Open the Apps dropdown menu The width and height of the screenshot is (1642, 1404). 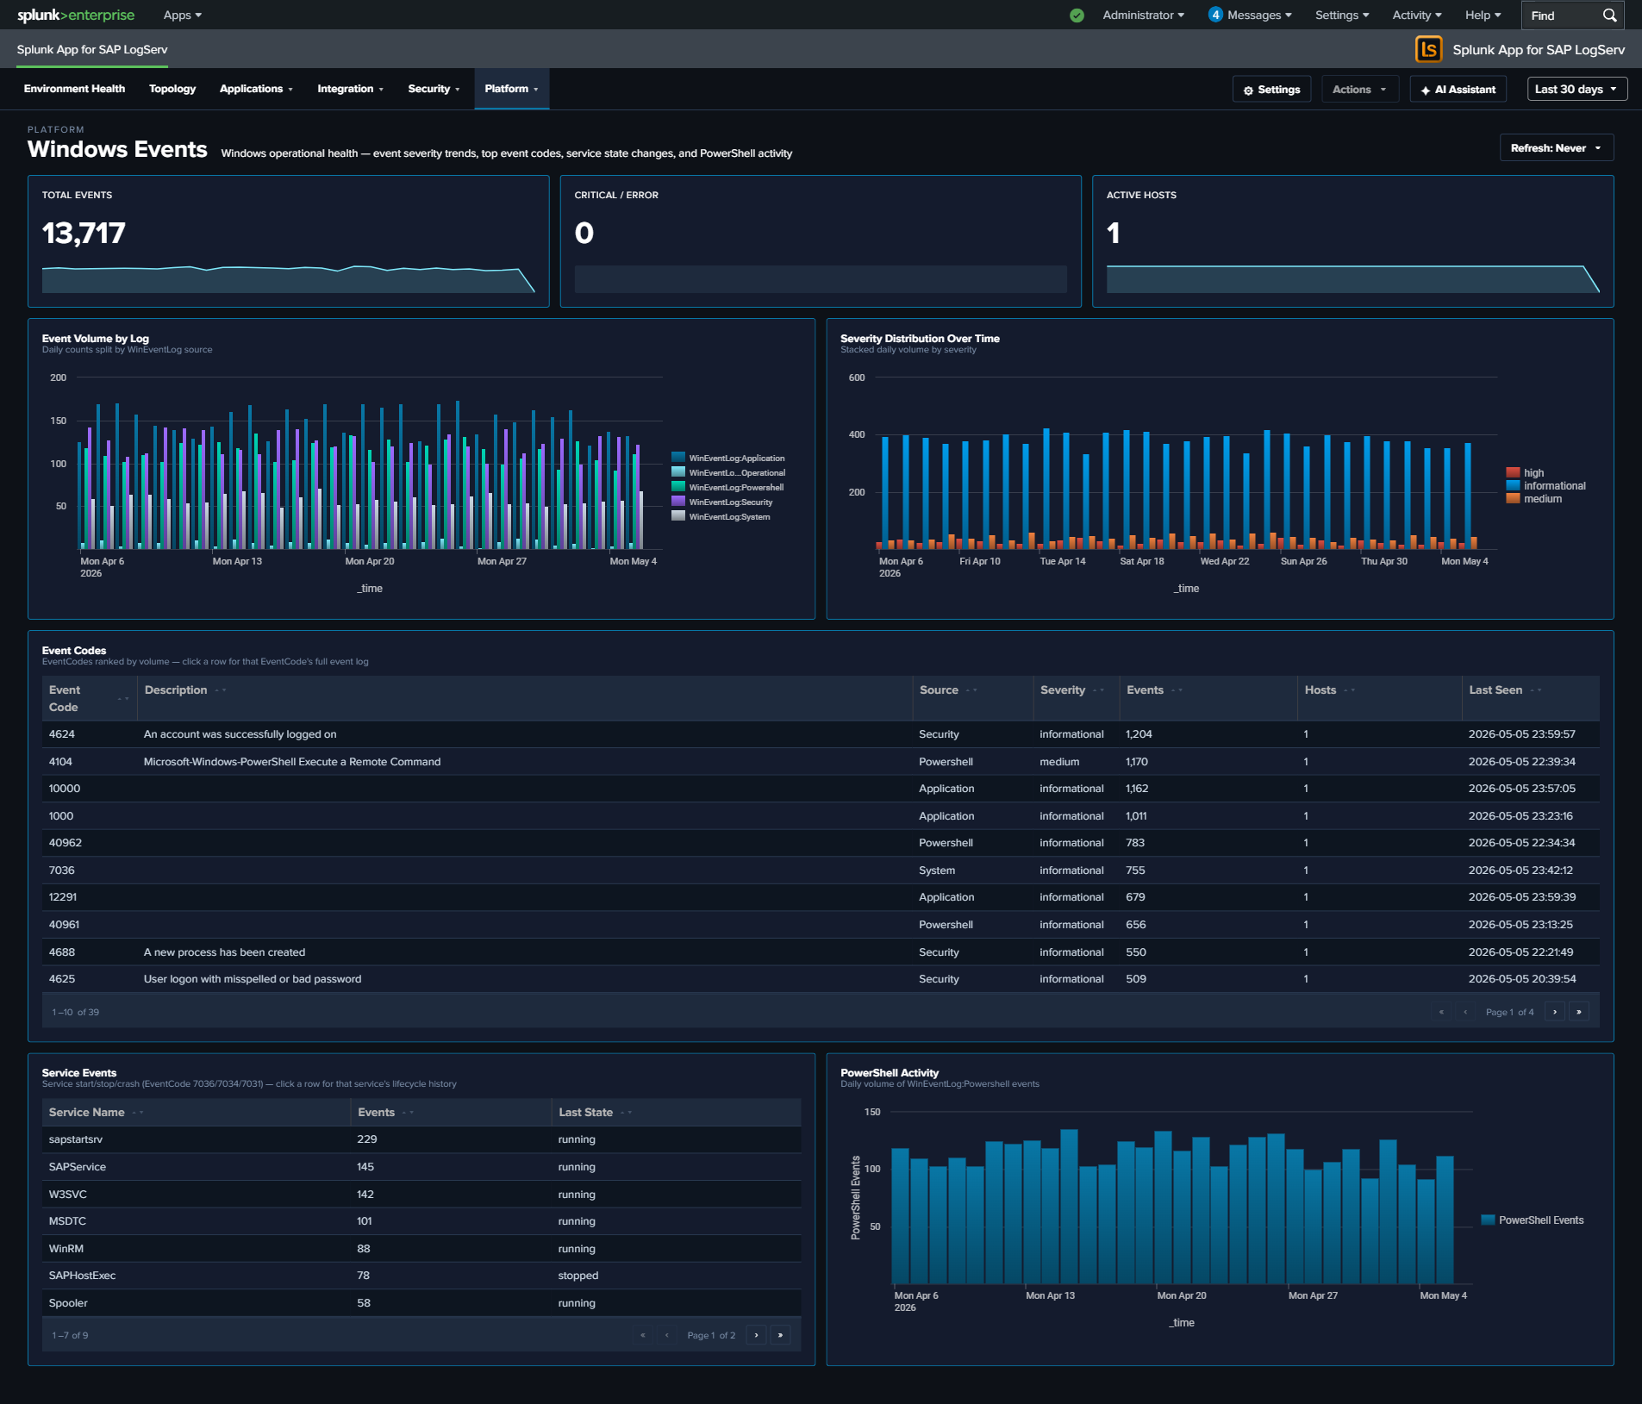pos(183,16)
